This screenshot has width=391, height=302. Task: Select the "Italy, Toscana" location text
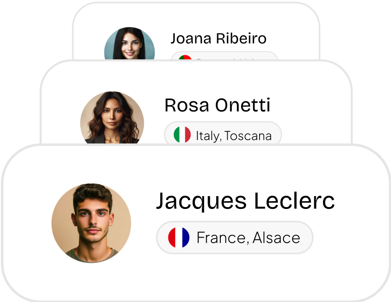click(234, 135)
